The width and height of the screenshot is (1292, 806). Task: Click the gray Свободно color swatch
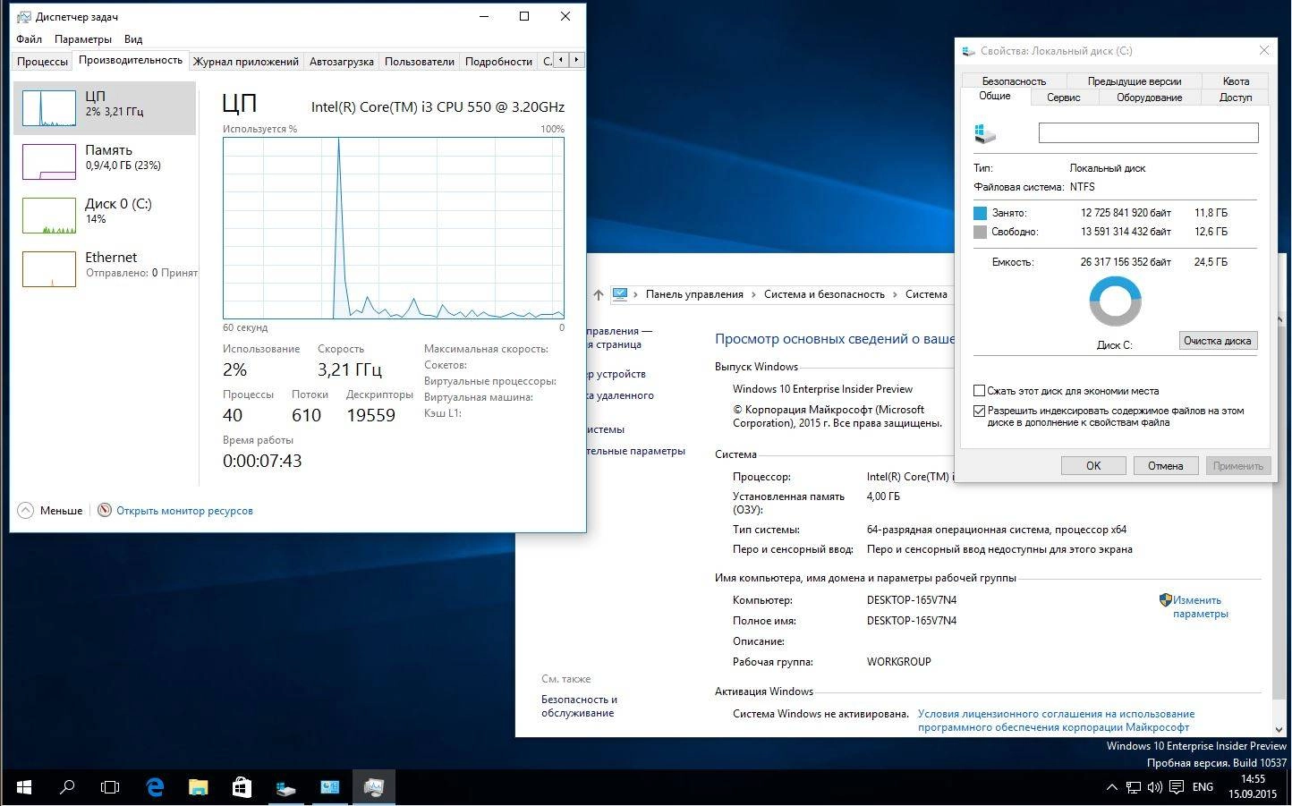(x=980, y=232)
